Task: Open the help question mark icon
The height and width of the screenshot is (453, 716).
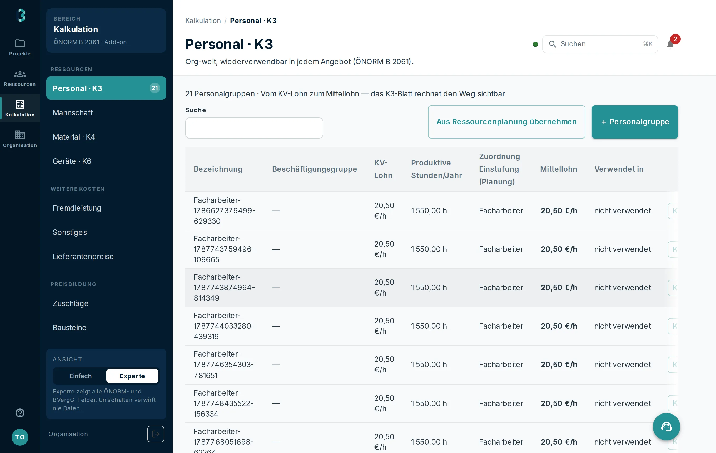Action: click(20, 413)
